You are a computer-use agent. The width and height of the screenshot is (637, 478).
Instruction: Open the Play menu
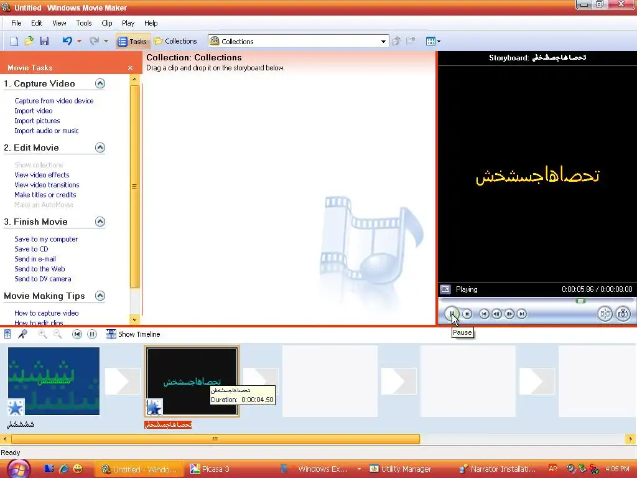(x=128, y=23)
